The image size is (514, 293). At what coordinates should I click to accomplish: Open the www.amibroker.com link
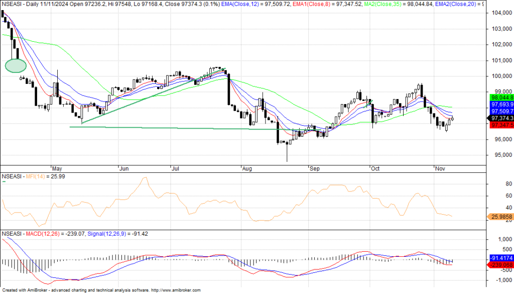(175, 290)
